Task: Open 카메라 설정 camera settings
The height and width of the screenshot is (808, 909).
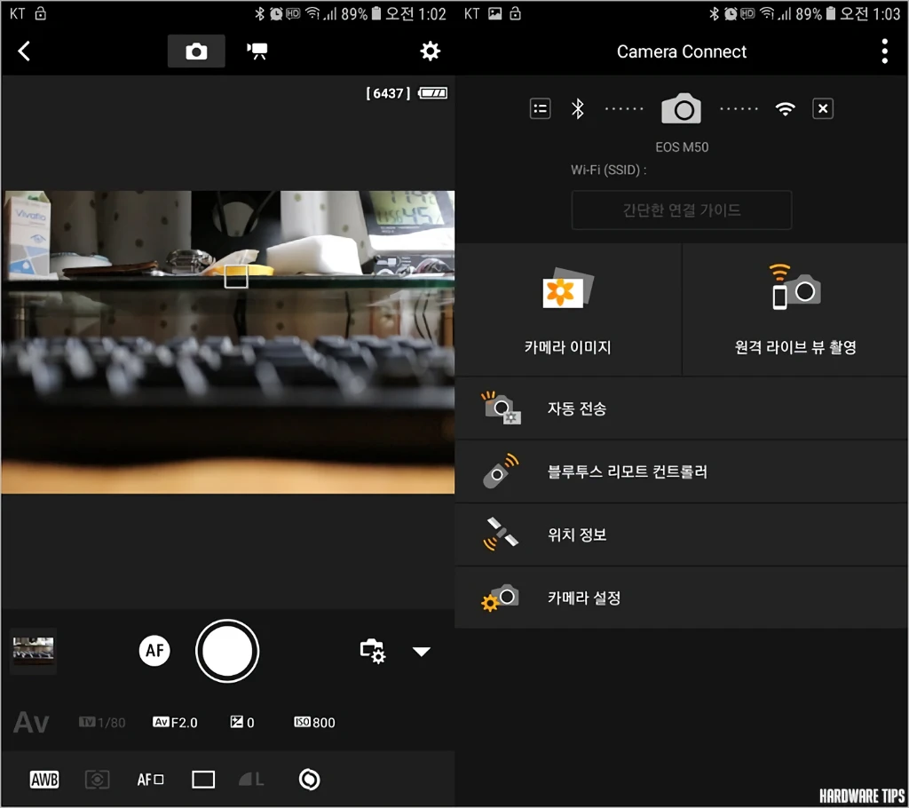Action: tap(682, 598)
